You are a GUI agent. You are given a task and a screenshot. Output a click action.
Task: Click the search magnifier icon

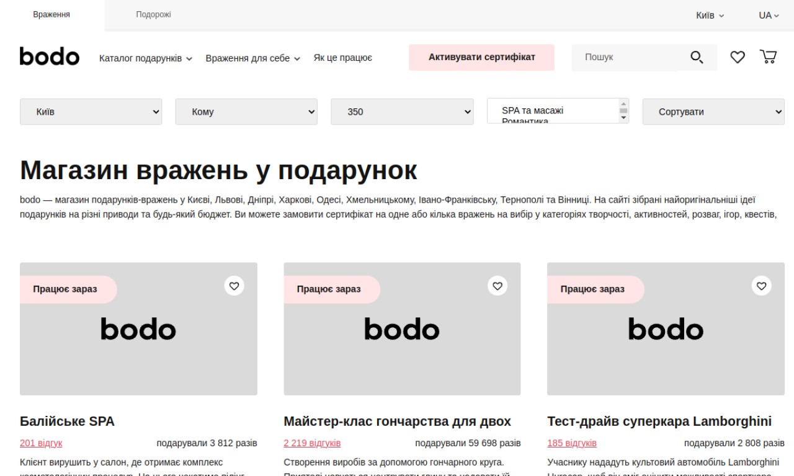pyautogui.click(x=697, y=58)
